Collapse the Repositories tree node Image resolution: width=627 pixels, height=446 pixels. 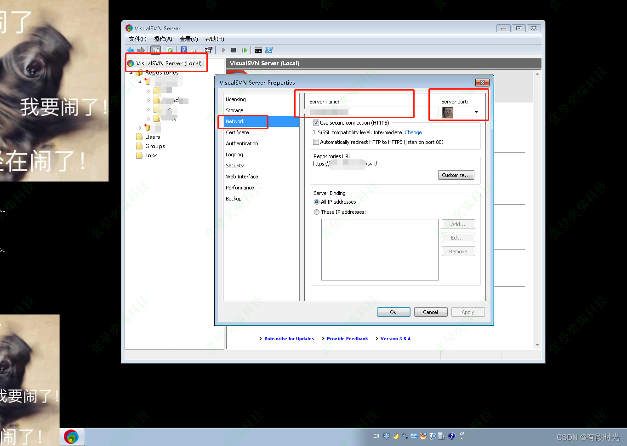tap(131, 73)
